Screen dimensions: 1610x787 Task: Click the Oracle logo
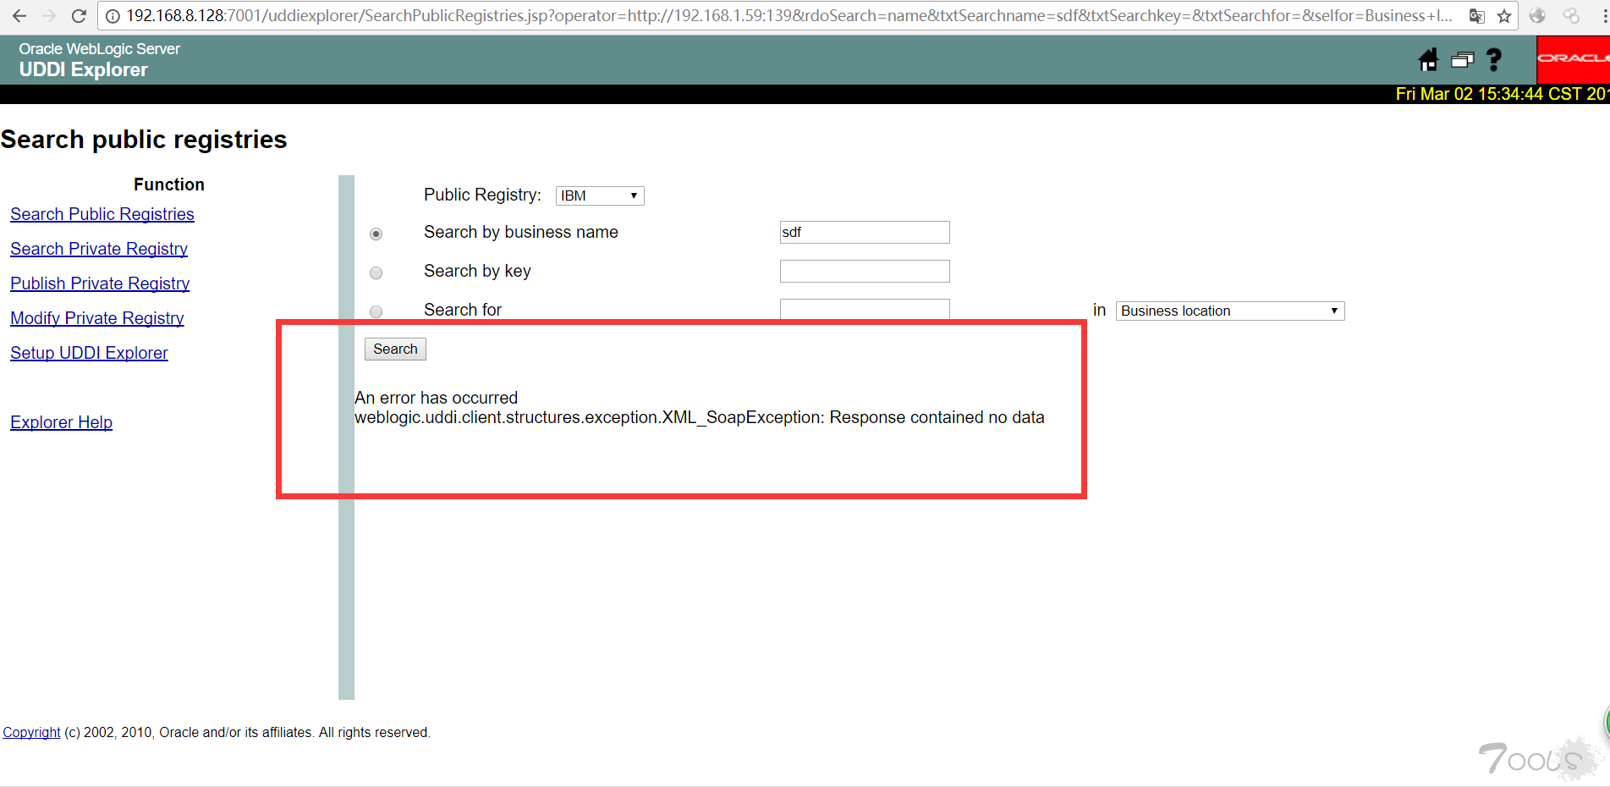click(1573, 59)
